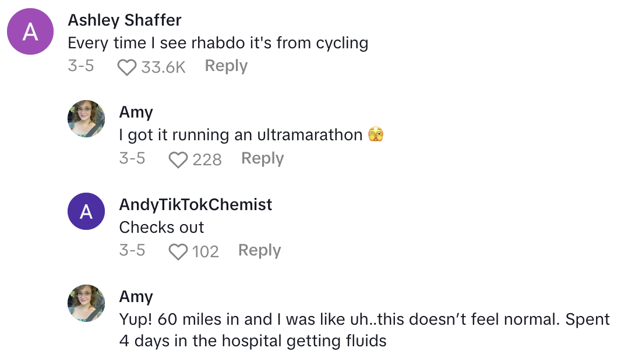The image size is (628, 355).
Task: Click Amy's profile photo on the ultramarathon comment
Action: [86, 119]
